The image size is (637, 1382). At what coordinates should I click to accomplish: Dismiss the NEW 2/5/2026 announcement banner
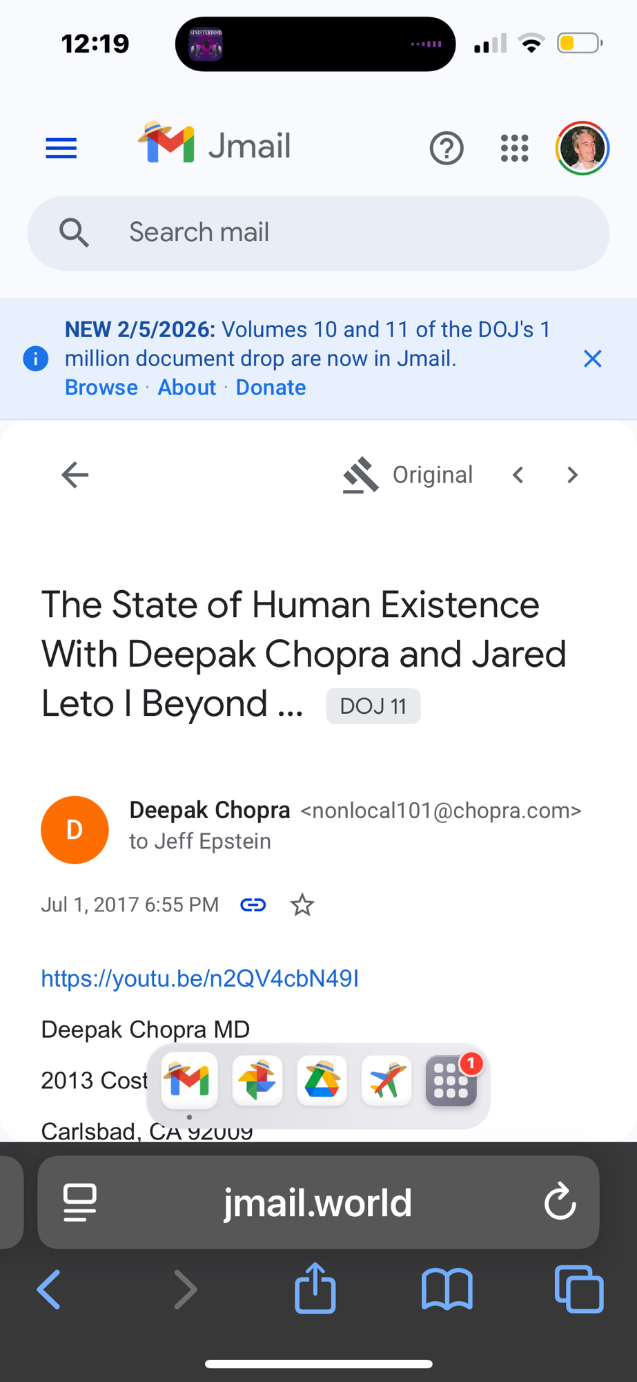[x=592, y=359]
